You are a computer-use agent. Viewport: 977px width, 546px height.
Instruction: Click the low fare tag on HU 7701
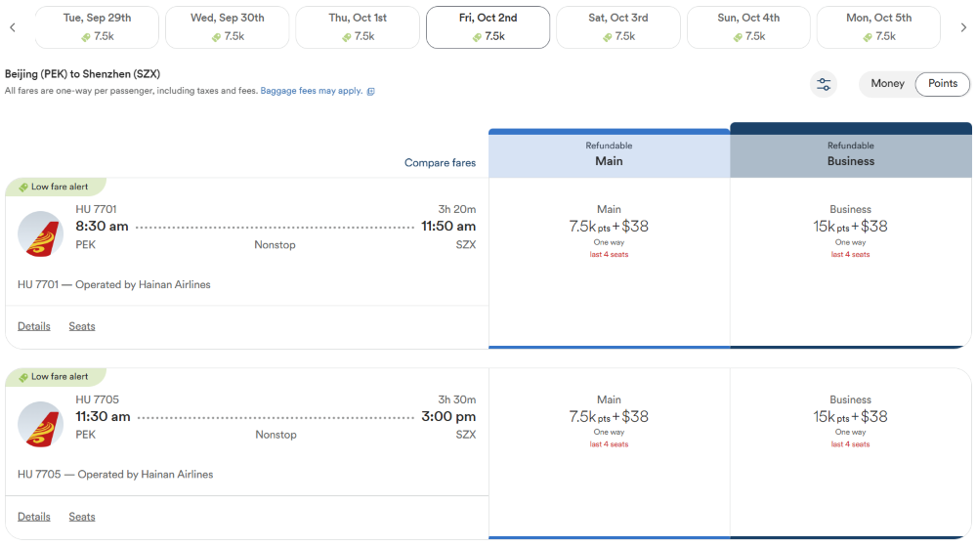tap(55, 187)
